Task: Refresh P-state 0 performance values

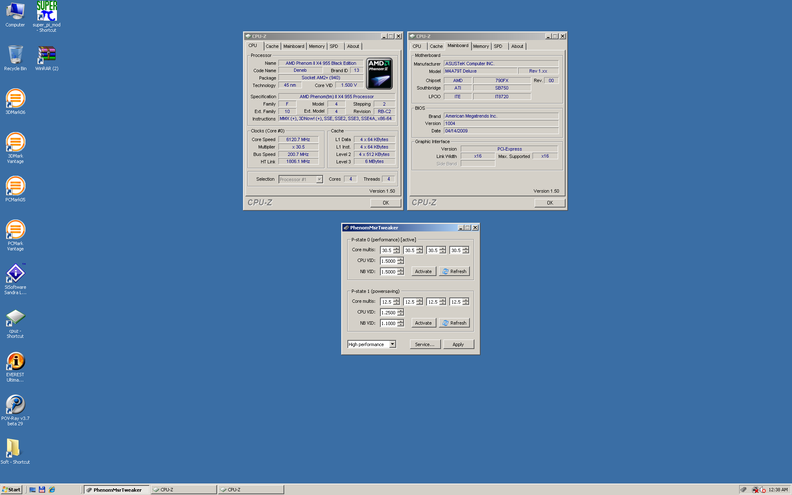Action: pos(454,271)
